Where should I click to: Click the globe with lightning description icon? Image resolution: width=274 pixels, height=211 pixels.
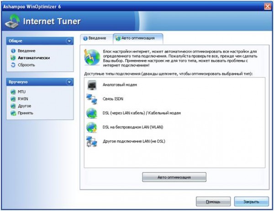(x=92, y=58)
